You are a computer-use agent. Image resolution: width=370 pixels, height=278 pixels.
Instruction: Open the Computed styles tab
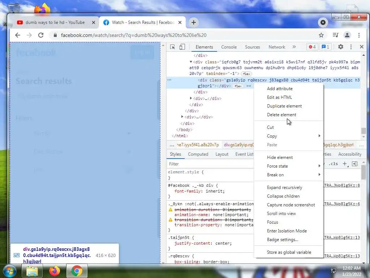(x=198, y=154)
